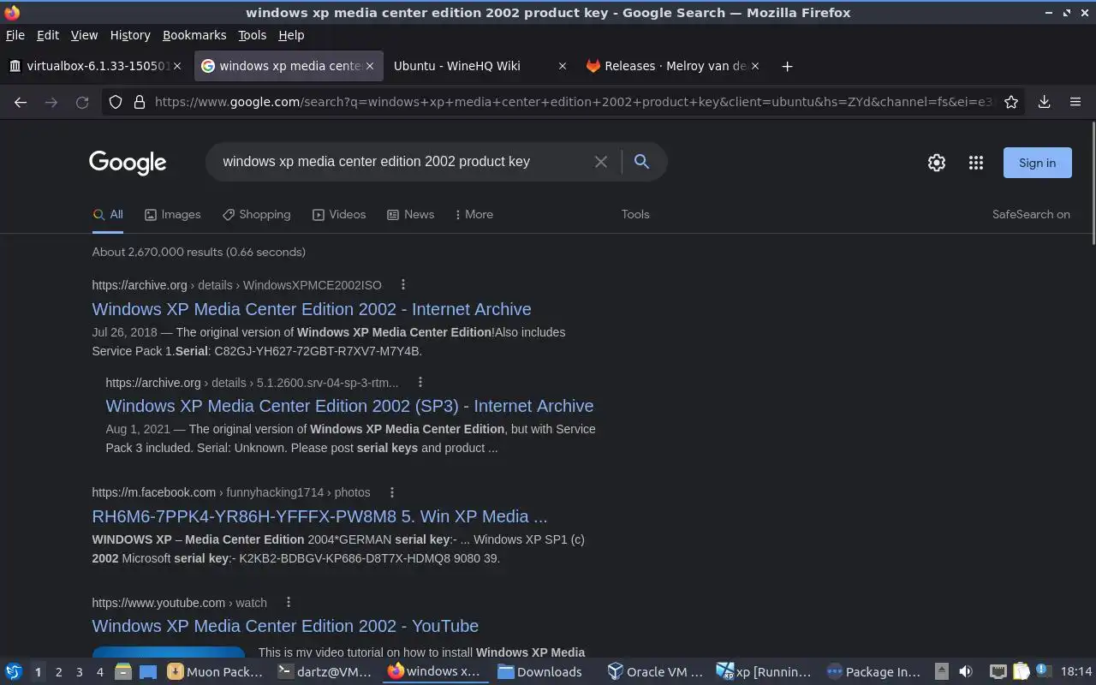Viewport: 1096px width, 685px height.
Task: Open the YouTube result video thumbnail
Action: coord(168,653)
